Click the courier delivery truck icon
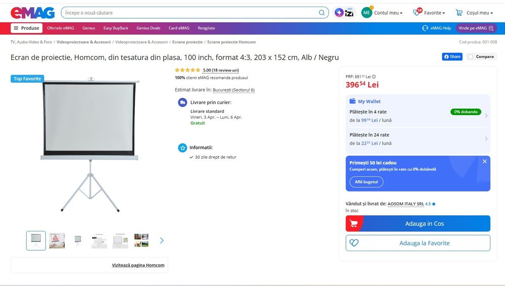The image size is (505, 286). [x=183, y=103]
